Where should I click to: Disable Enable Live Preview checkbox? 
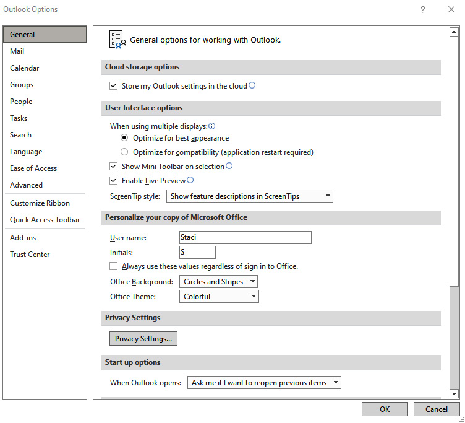(113, 181)
